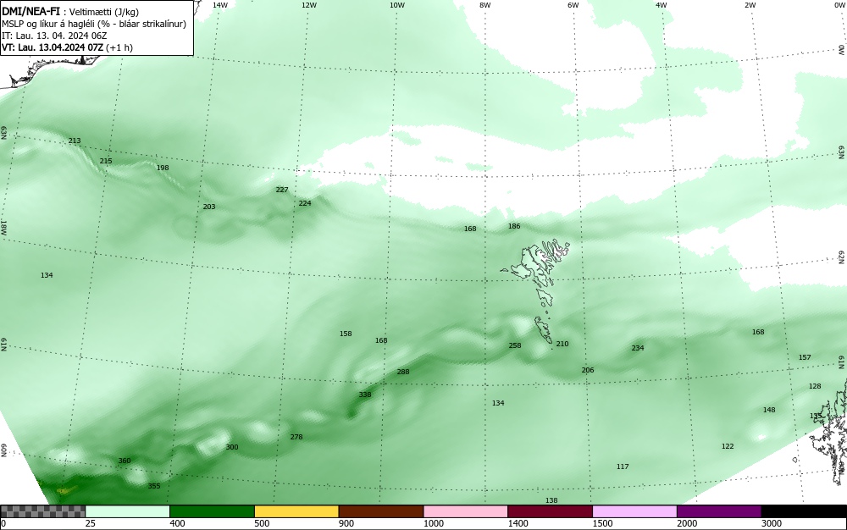Click the 'DMI/NEA-FI : Veltimætti (J/kg)' title

click(x=70, y=12)
